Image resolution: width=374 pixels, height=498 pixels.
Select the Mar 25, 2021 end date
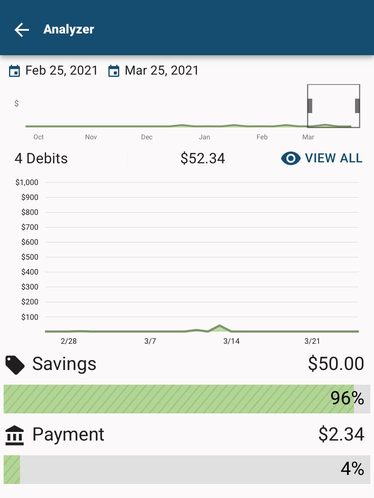[x=162, y=71]
